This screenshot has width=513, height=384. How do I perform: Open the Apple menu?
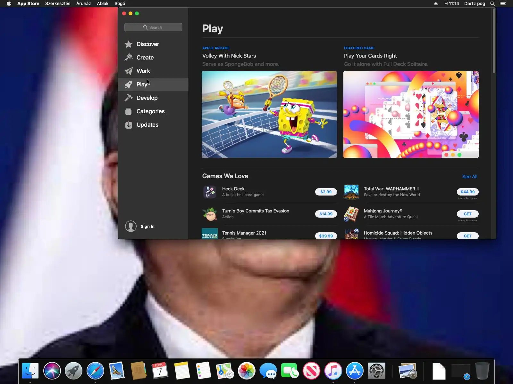(9, 4)
